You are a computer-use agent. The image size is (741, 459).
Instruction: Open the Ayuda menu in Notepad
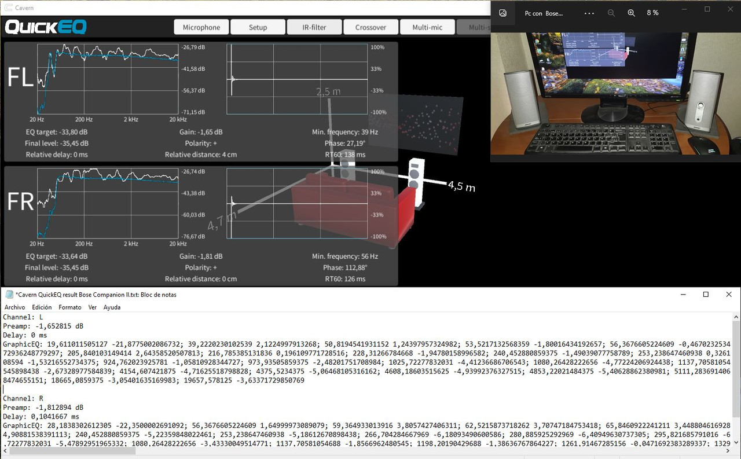coord(112,307)
